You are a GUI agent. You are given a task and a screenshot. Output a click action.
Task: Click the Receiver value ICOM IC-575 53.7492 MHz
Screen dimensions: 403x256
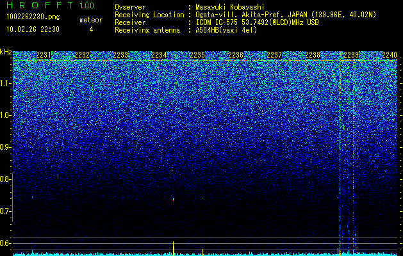(x=257, y=22)
